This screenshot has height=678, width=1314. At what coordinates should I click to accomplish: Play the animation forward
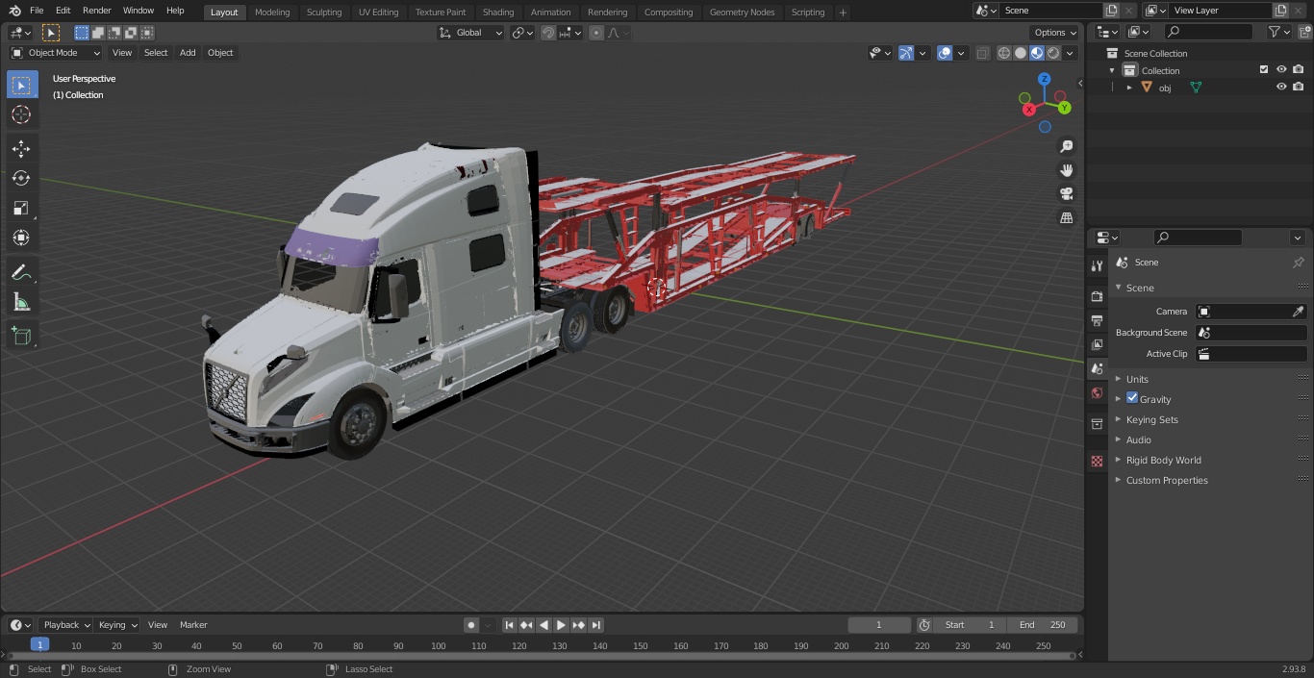(561, 625)
